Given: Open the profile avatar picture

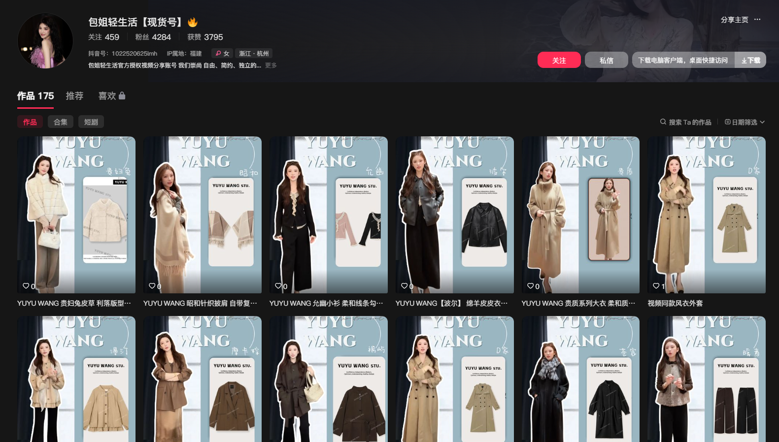Looking at the screenshot, I should tap(45, 41).
